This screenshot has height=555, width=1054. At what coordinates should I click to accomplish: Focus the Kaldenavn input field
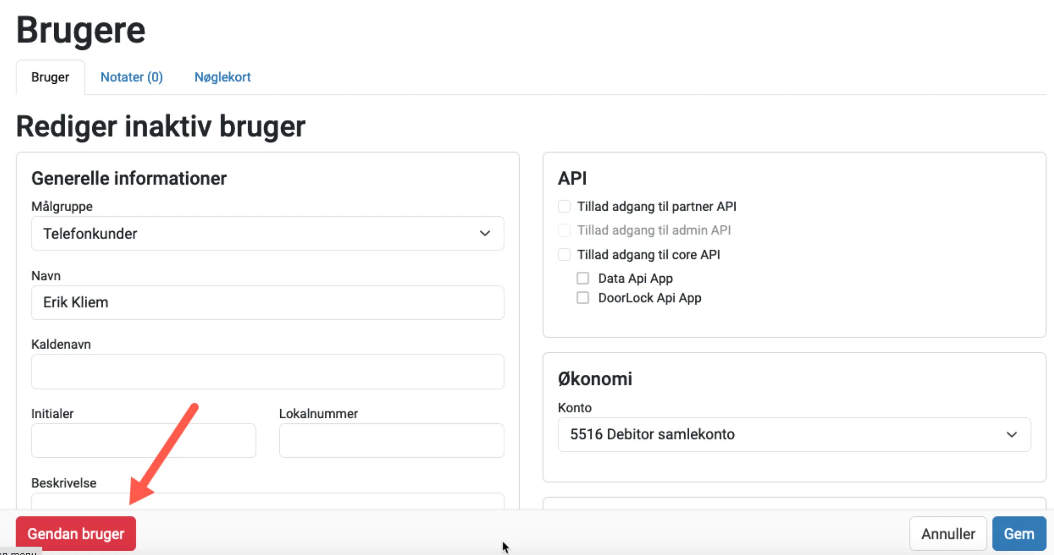267,371
